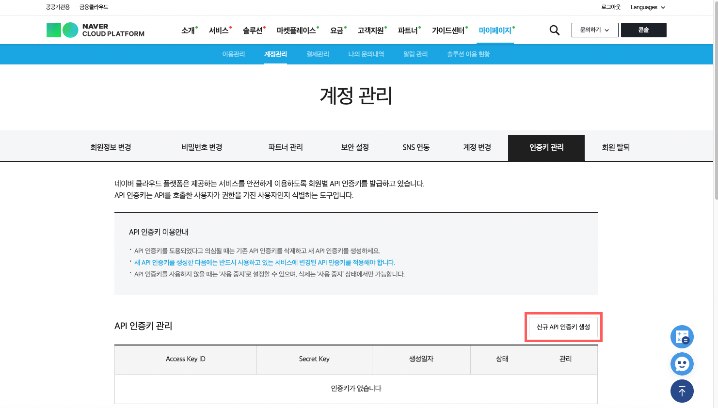Switch to the 비밀번호 변경 tab
Image resolution: width=718 pixels, height=408 pixels.
[202, 147]
